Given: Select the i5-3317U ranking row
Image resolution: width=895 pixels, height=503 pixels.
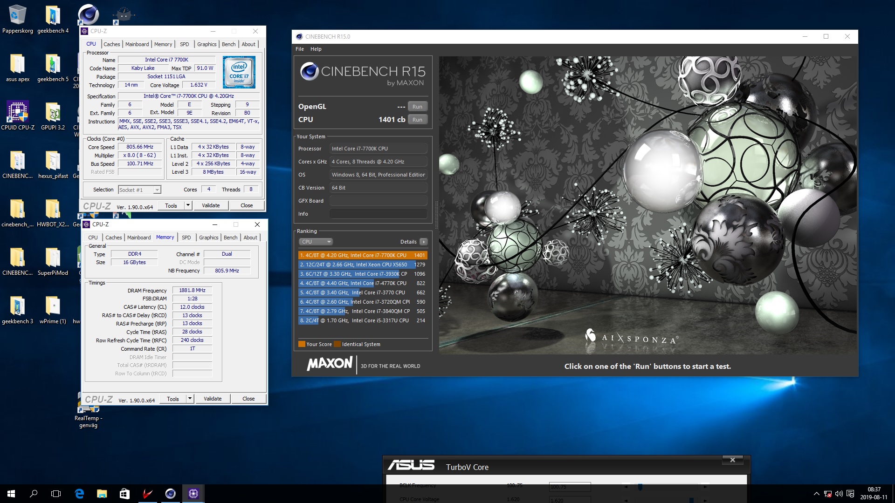Looking at the screenshot, I should [363, 320].
